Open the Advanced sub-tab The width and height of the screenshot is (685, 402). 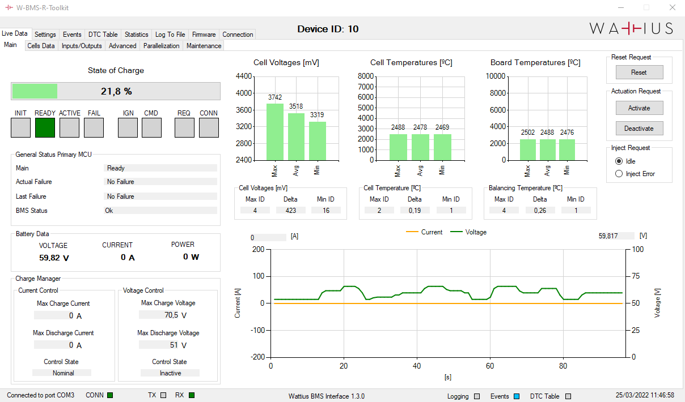click(122, 46)
